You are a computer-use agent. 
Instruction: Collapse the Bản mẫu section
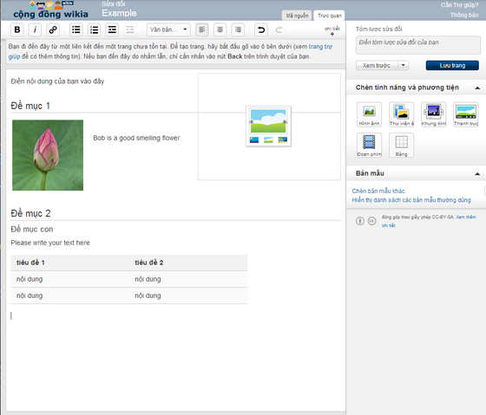(x=477, y=173)
